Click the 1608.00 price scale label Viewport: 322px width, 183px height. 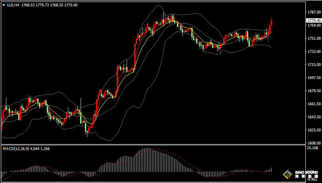coord(313,143)
